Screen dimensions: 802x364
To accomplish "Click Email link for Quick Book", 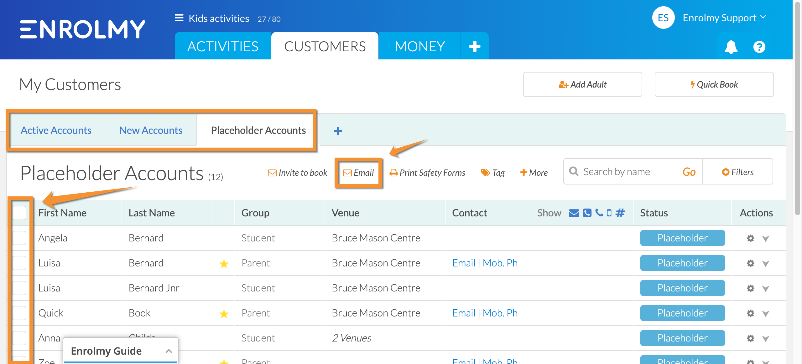I will 464,313.
